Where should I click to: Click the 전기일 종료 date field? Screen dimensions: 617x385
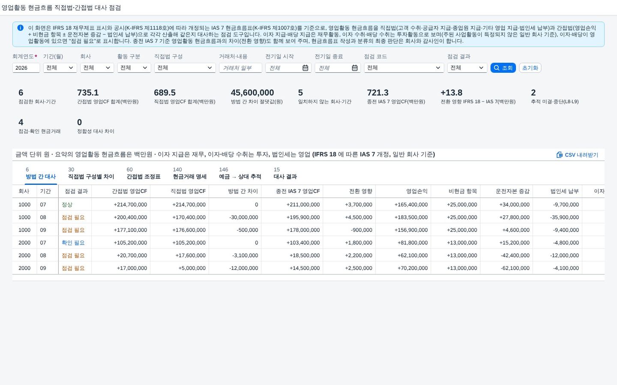[338, 68]
